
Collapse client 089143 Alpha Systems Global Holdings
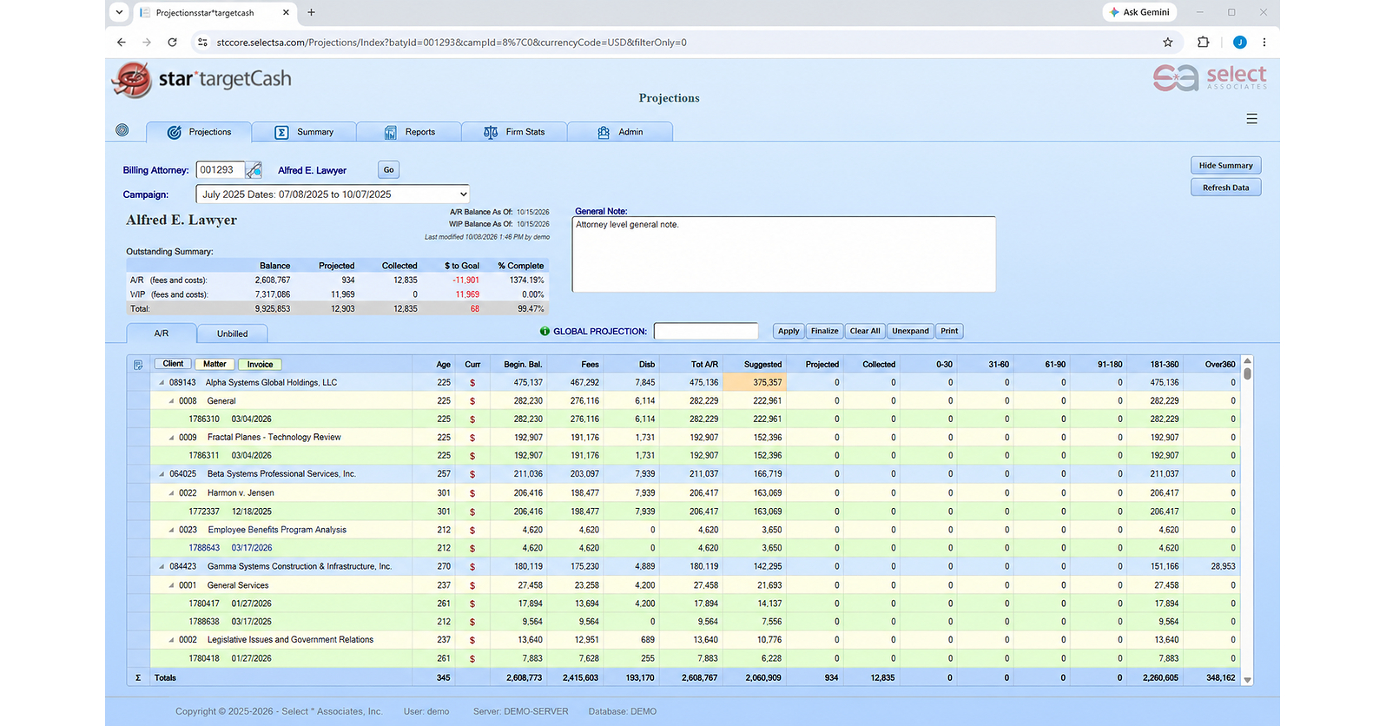tap(162, 383)
